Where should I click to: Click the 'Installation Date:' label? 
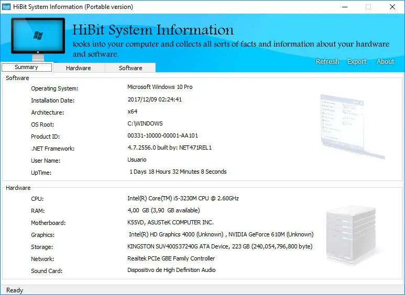(53, 100)
